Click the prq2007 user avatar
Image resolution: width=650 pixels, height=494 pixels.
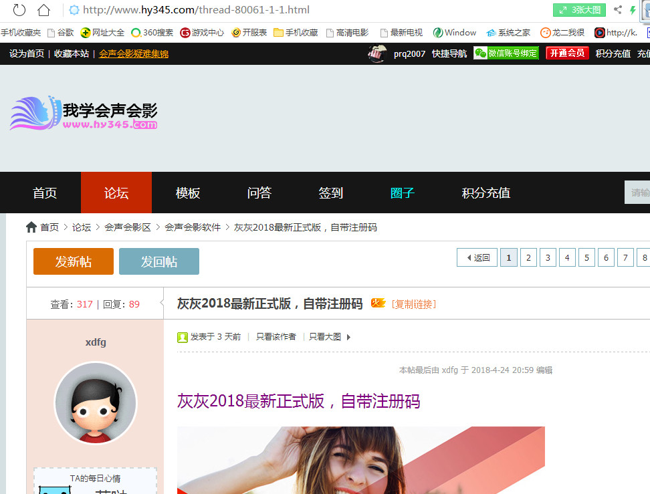(377, 53)
